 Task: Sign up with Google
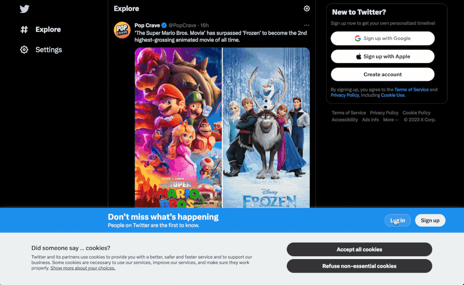pos(383,38)
